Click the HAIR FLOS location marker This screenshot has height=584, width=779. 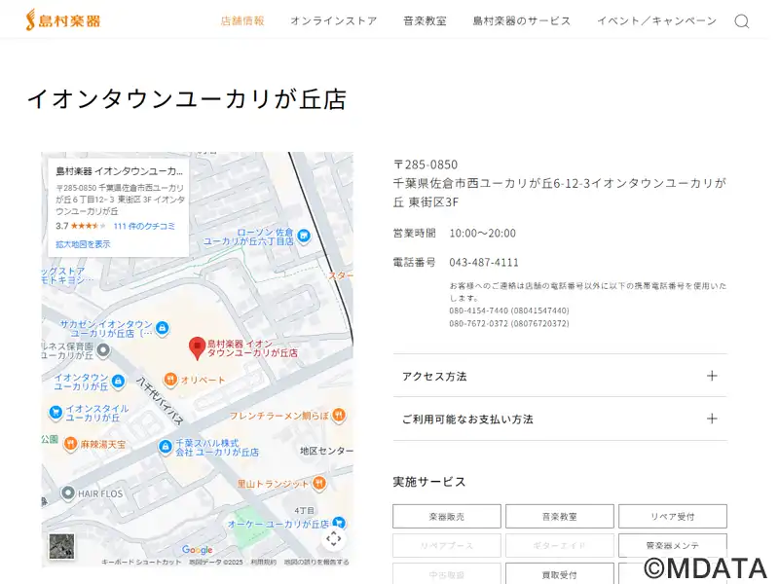pyautogui.click(x=67, y=493)
